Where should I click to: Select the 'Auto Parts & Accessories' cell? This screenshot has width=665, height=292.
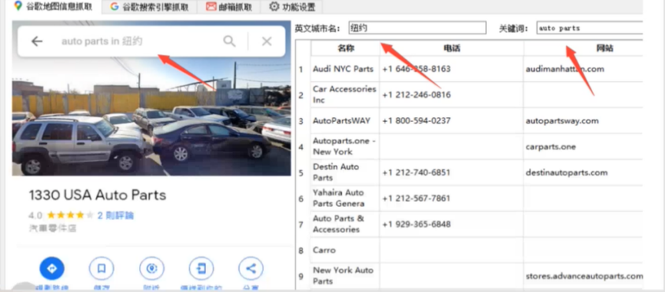point(345,224)
